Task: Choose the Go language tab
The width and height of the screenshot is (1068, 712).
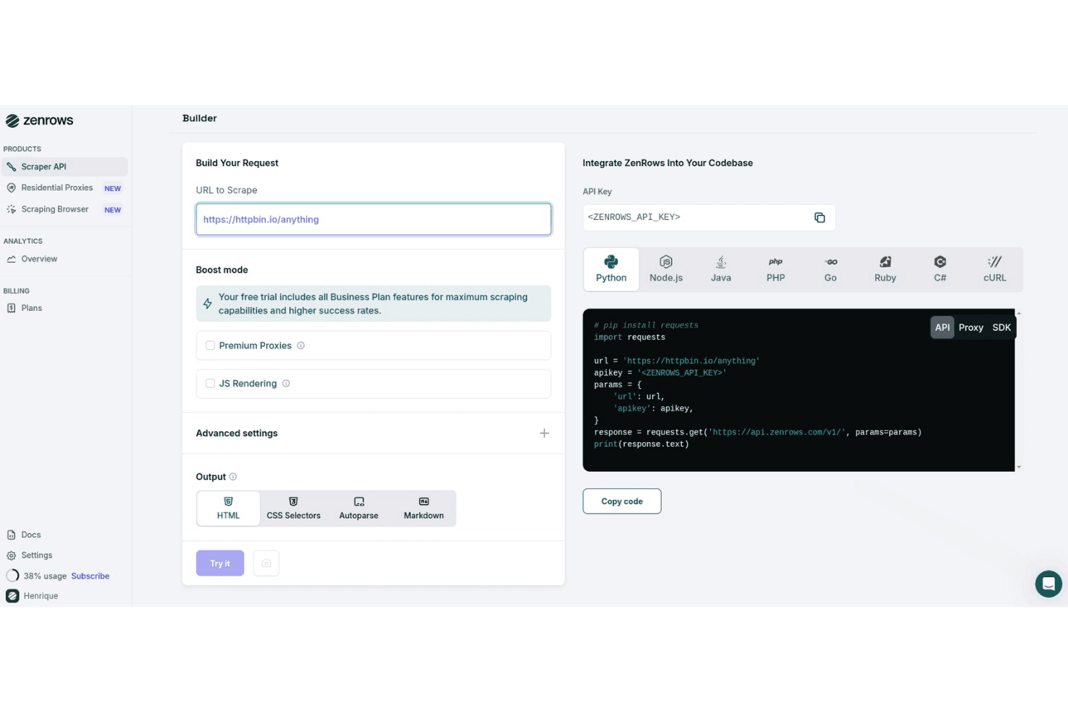Action: tap(831, 270)
